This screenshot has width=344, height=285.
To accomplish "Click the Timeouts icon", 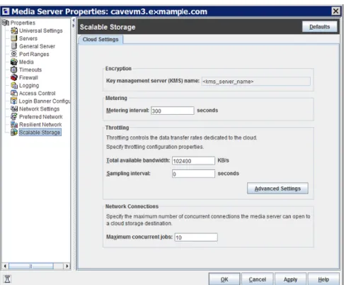I will [x=14, y=69].
